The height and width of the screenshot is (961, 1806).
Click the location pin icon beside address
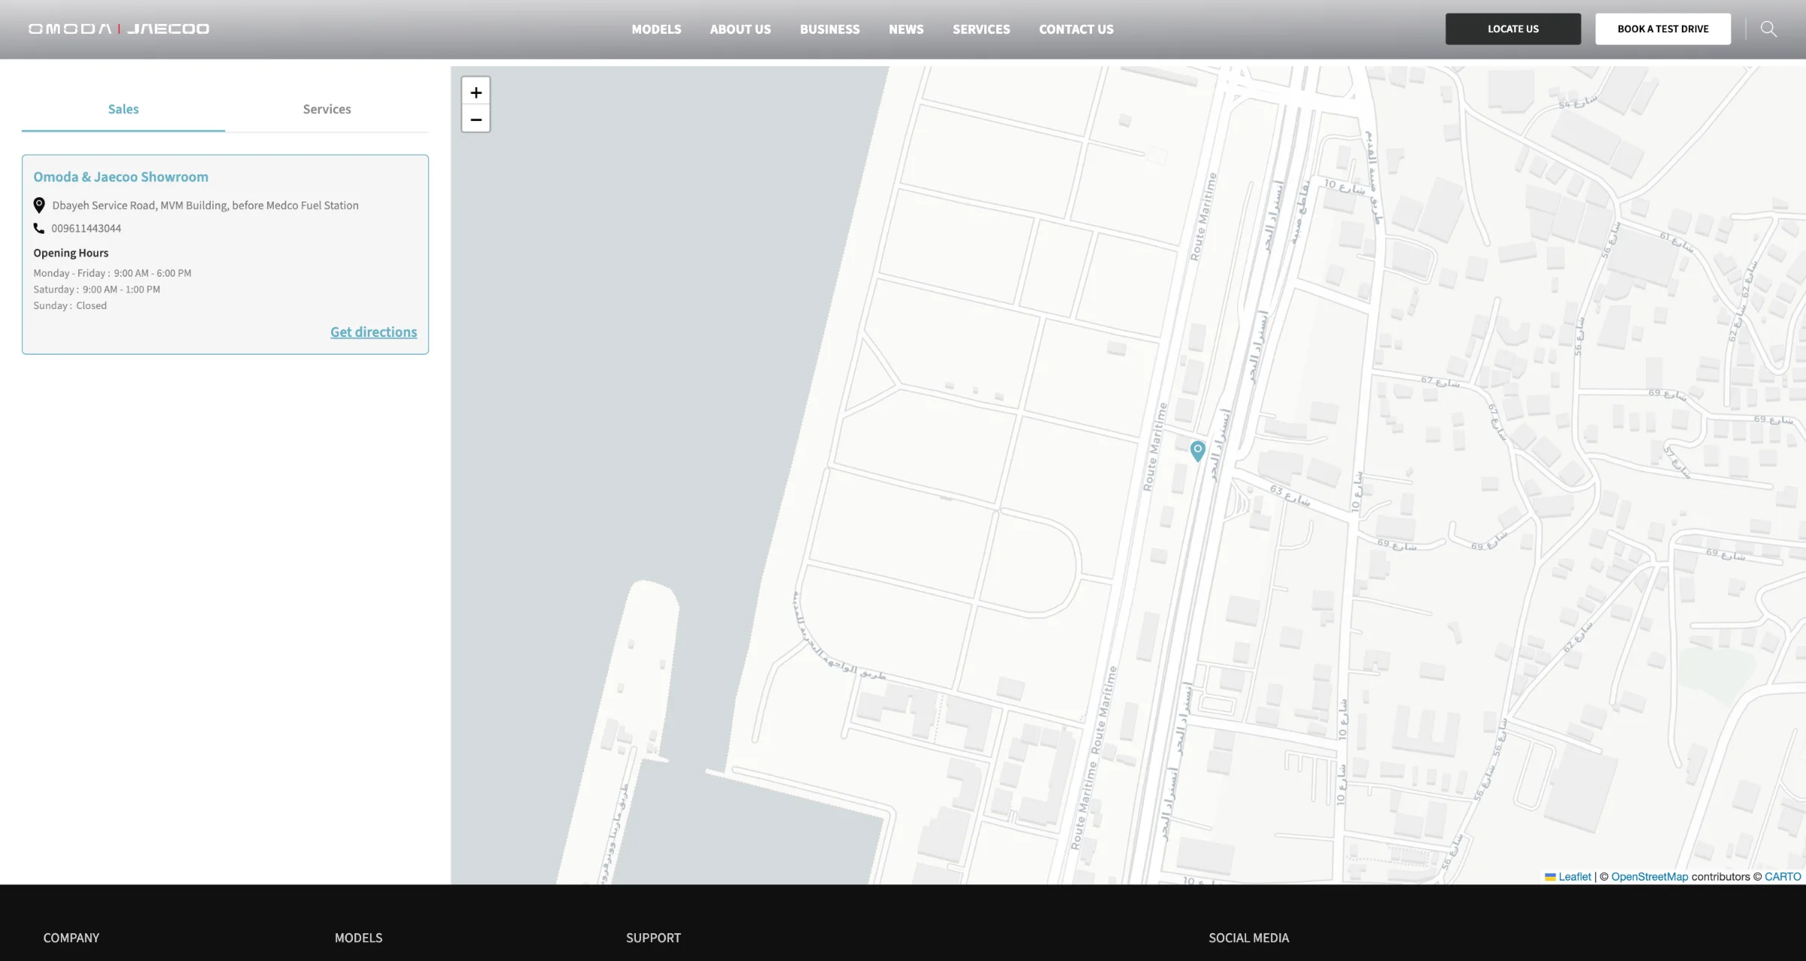coord(39,205)
